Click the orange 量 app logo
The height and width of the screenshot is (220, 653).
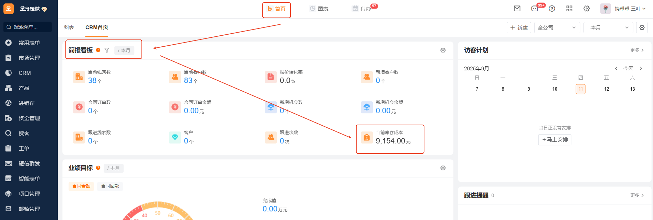pos(9,9)
